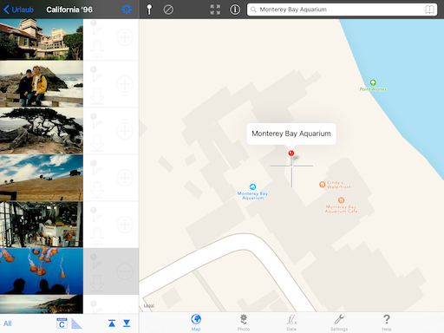Tap the down-arrow icon on the hotel photo row
444x333 pixels.
(97, 49)
